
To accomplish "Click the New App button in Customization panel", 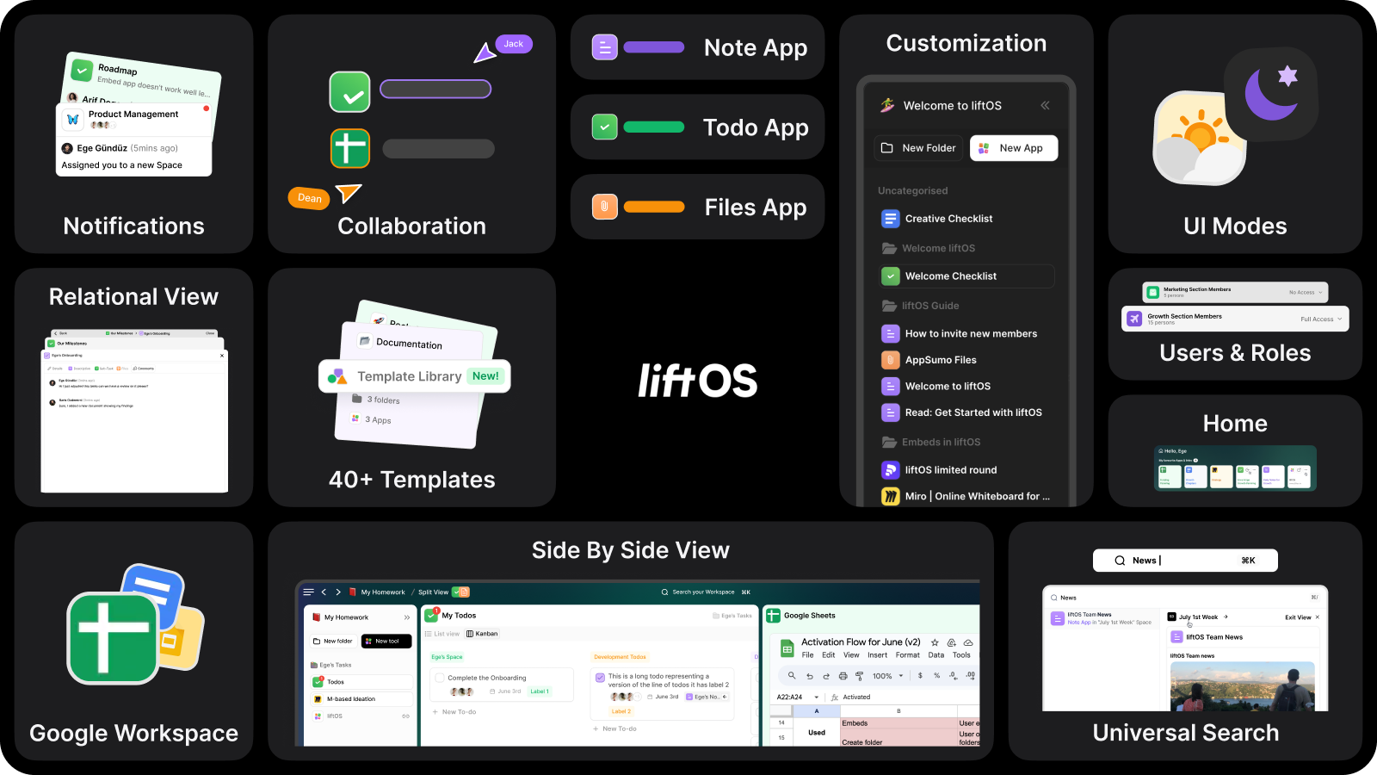I will [1014, 148].
